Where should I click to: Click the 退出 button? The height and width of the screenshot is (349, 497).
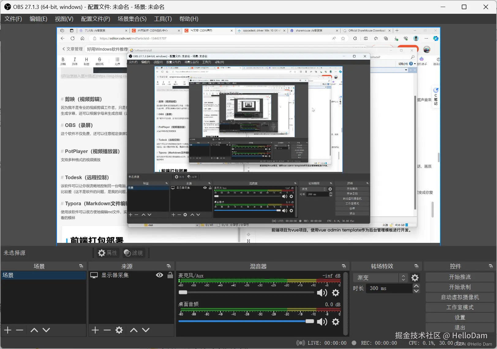coord(460,327)
